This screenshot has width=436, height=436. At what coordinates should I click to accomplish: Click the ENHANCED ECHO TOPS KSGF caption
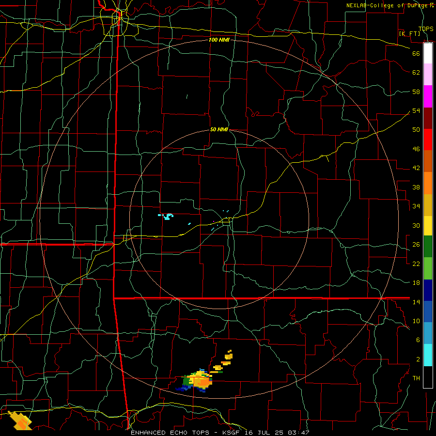pos(220,433)
